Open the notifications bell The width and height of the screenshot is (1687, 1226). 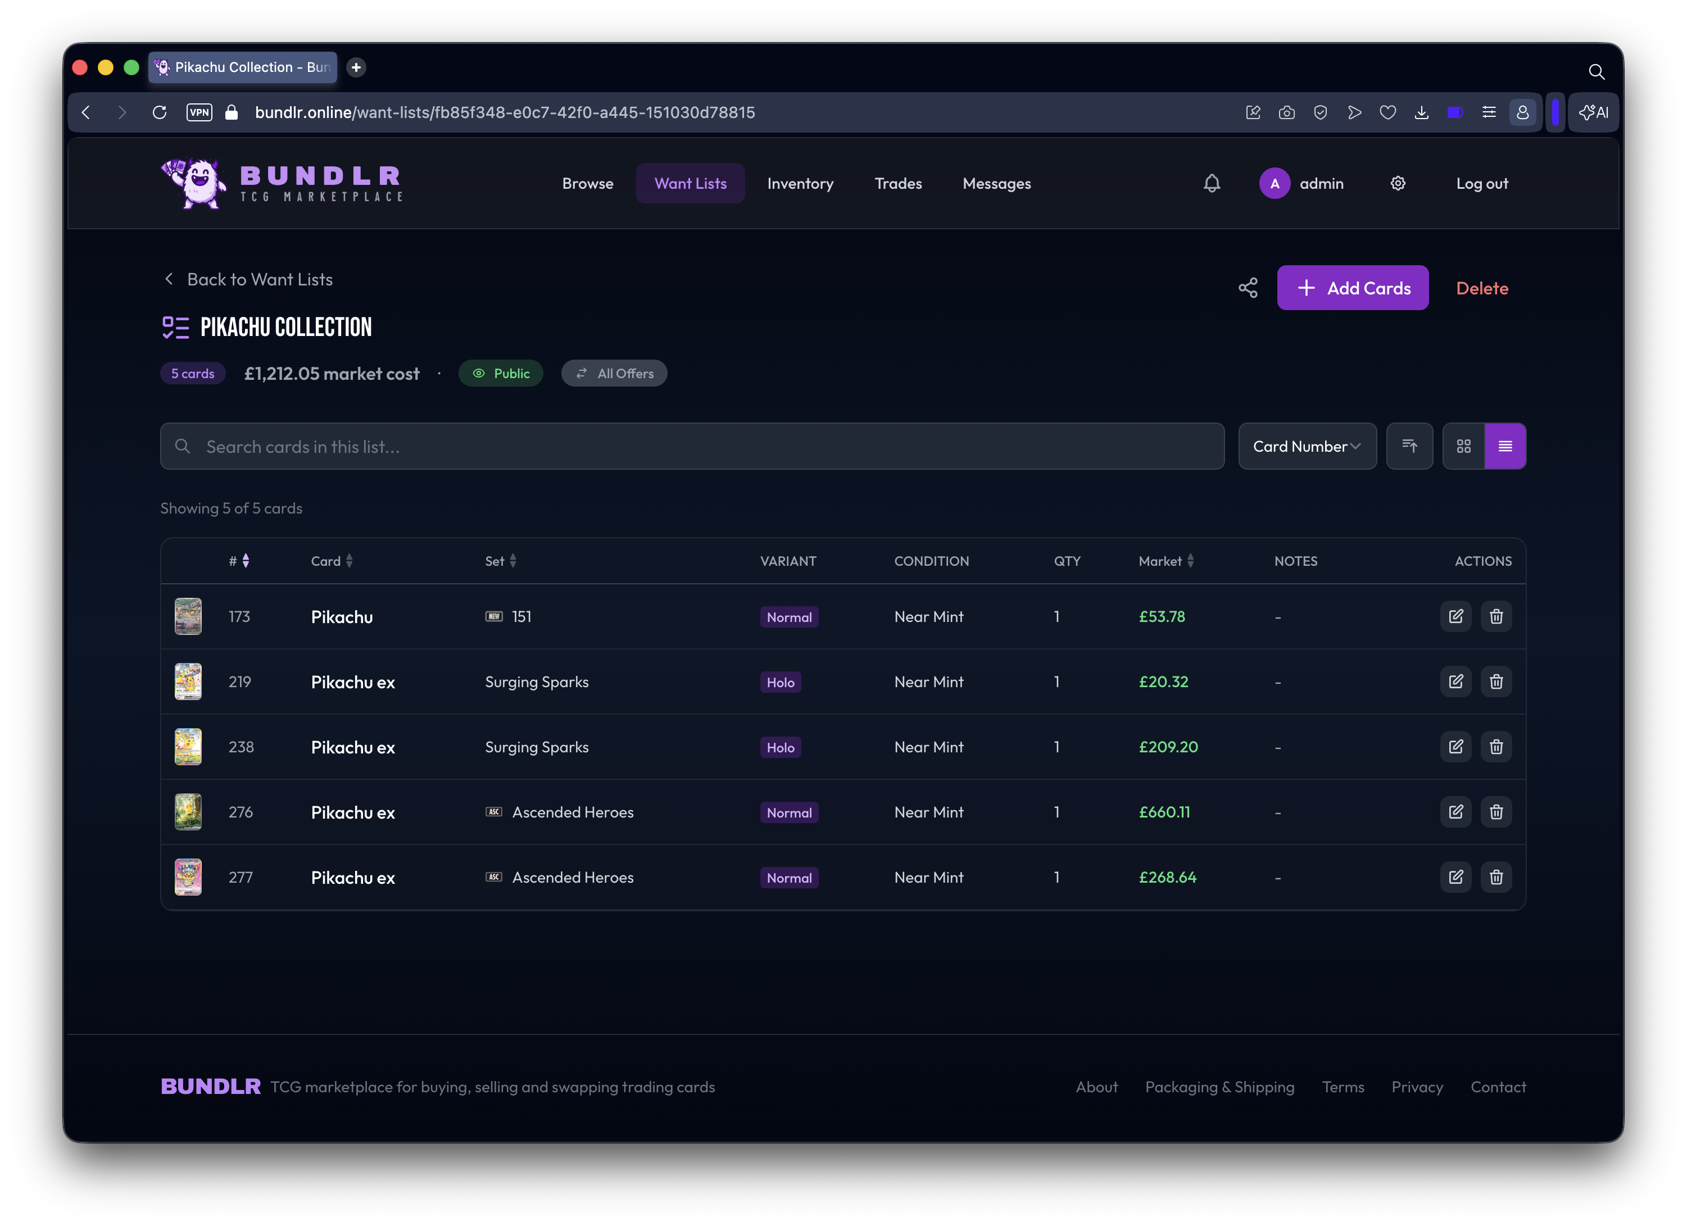tap(1212, 183)
